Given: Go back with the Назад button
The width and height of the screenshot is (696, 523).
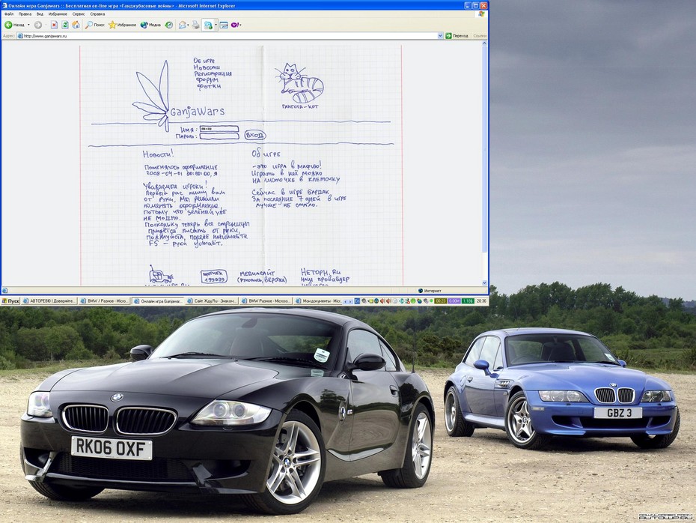Looking at the screenshot, I should pos(15,25).
